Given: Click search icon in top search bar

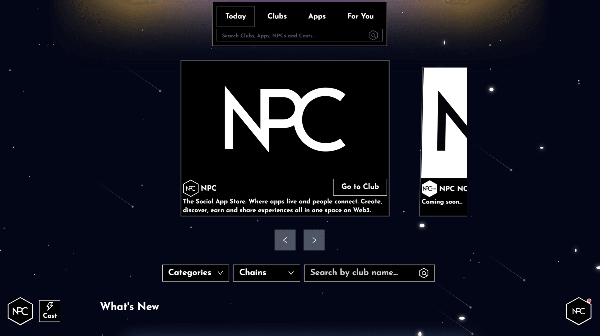Looking at the screenshot, I should click(373, 35).
